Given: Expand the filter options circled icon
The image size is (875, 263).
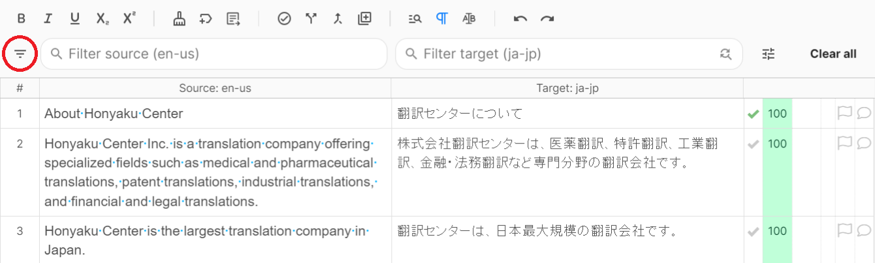Looking at the screenshot, I should click(x=20, y=54).
